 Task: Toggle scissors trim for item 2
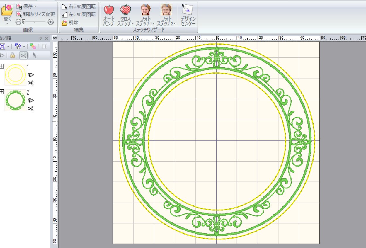click(31, 109)
